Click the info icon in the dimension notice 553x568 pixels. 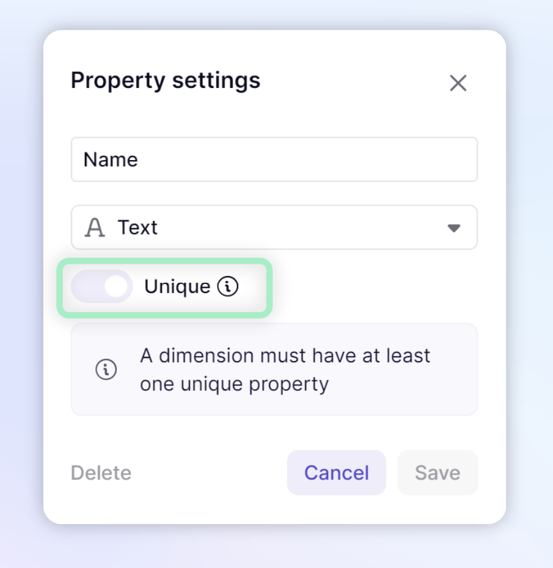click(x=106, y=370)
